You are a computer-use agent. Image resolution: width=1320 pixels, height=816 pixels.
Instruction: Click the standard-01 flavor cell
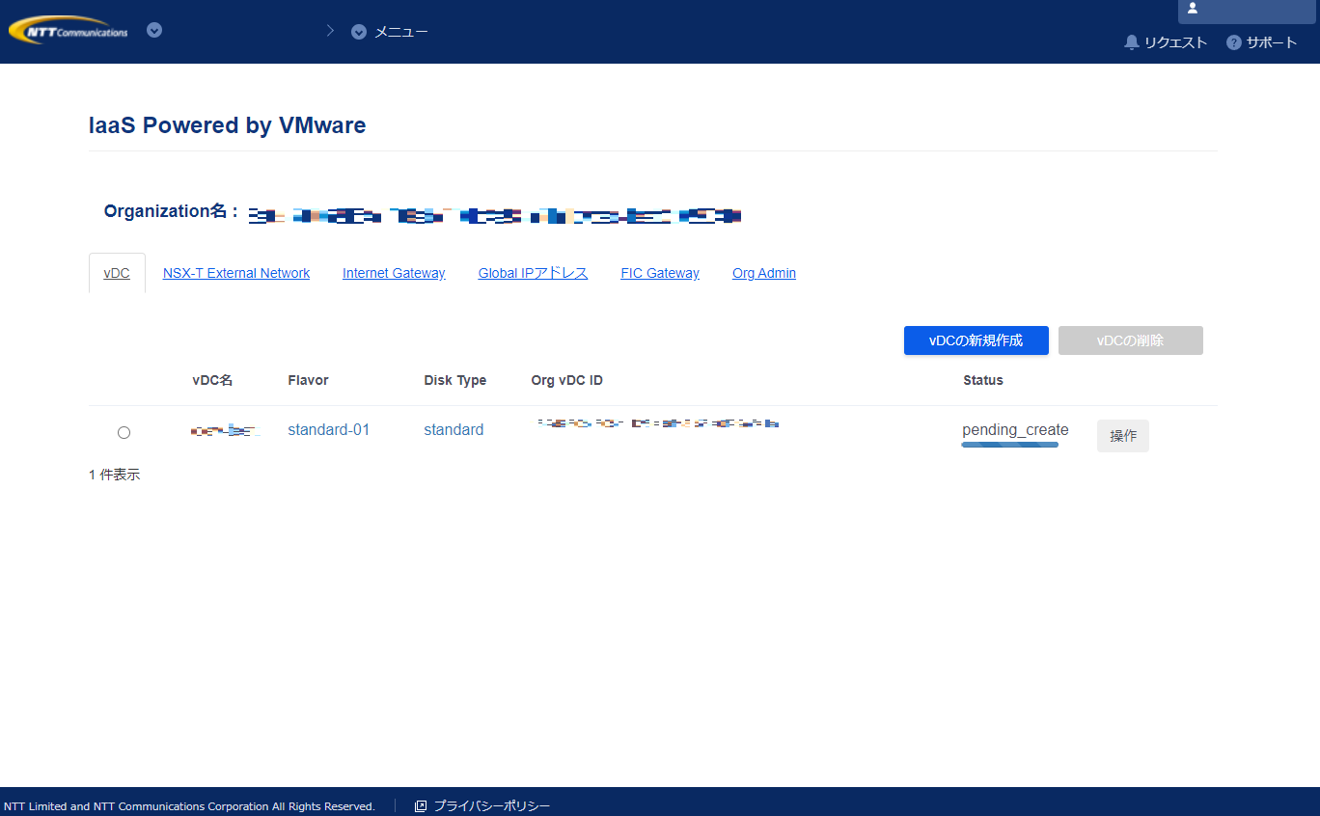point(329,430)
